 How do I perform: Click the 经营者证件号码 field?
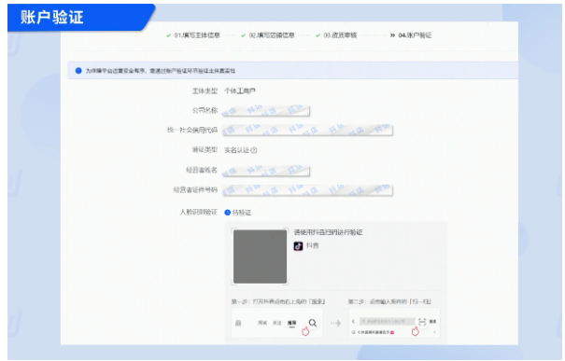pyautogui.click(x=307, y=190)
